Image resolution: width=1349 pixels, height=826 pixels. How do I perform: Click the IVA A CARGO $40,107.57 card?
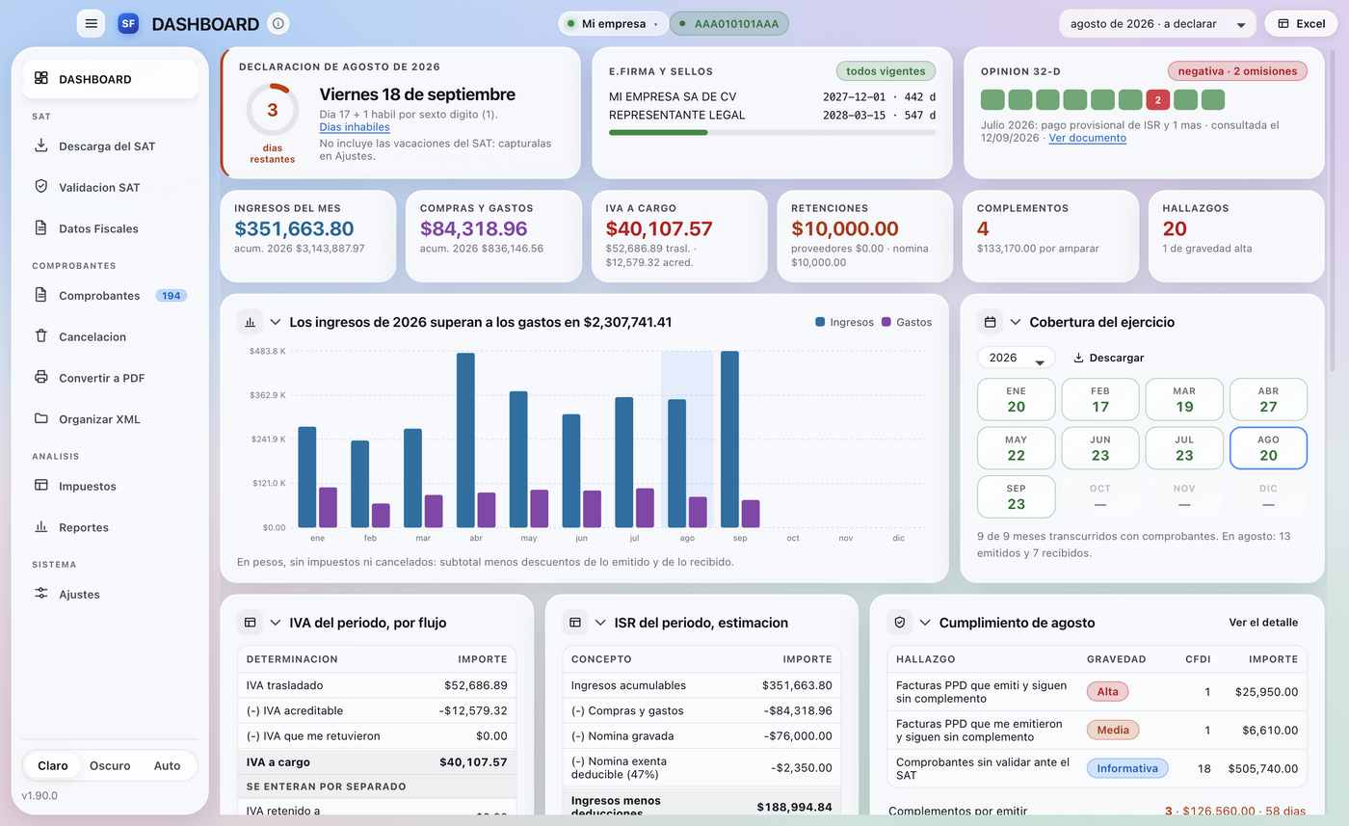(679, 236)
